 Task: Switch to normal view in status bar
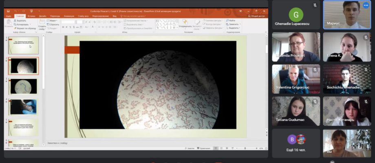[x=216, y=148]
